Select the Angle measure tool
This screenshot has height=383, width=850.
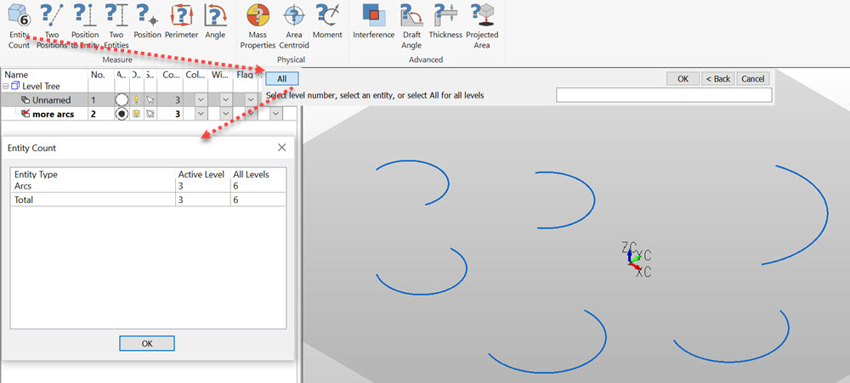(215, 22)
